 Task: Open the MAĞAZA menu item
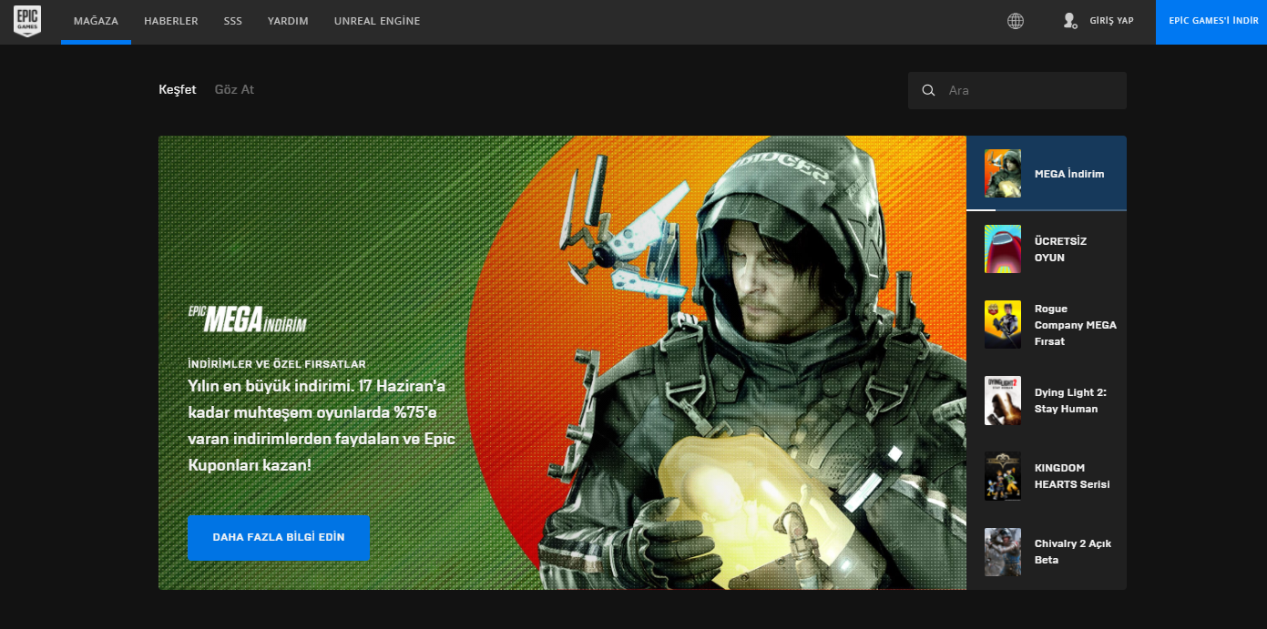[96, 20]
